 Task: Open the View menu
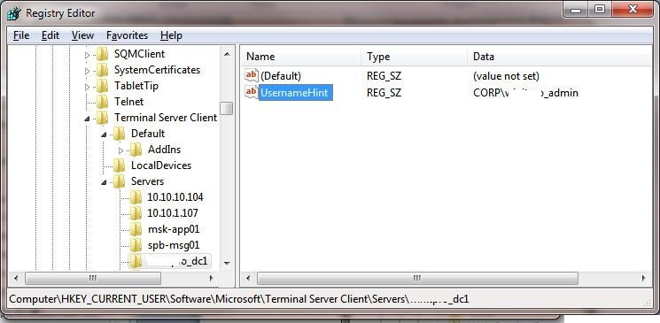pos(82,35)
